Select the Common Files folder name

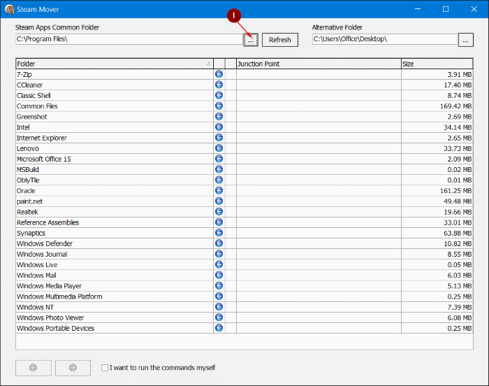(x=37, y=106)
